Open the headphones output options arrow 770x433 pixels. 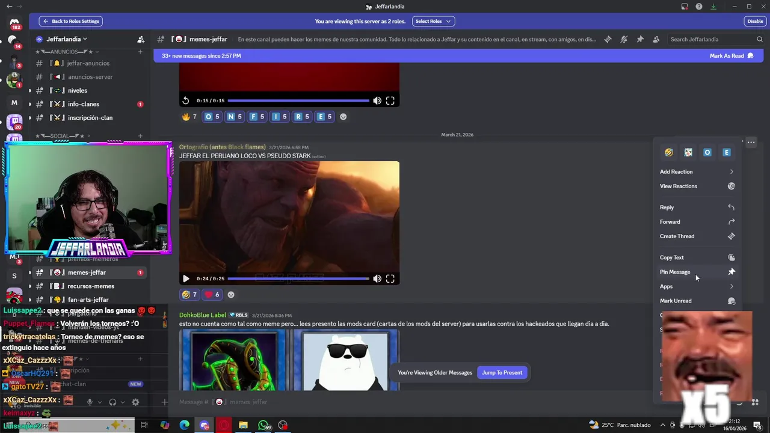[122, 402]
